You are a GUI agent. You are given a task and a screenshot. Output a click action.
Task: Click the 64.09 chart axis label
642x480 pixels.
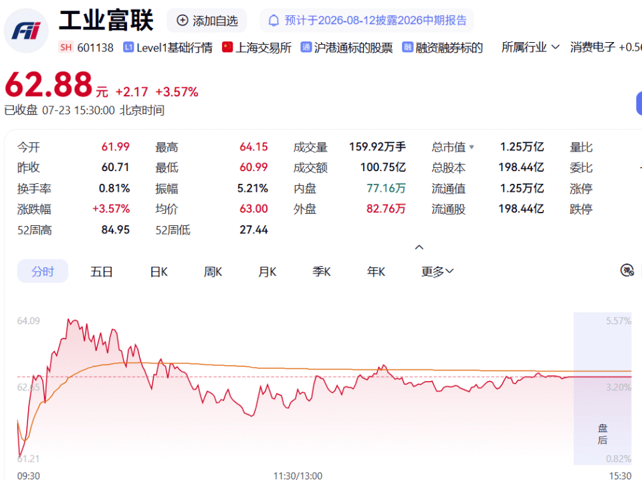pyautogui.click(x=29, y=321)
